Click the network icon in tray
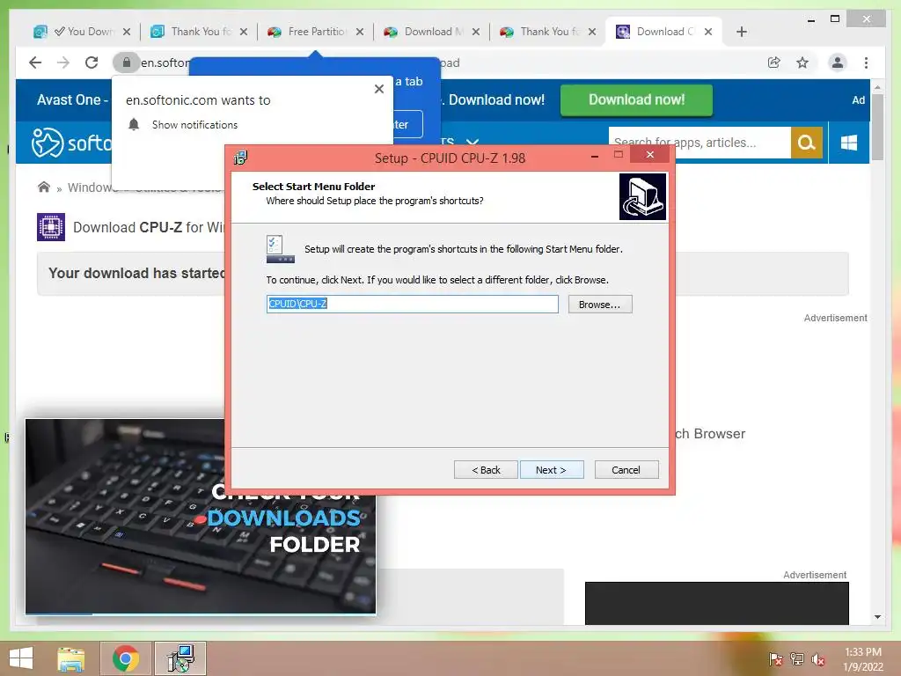The width and height of the screenshot is (901, 676). (x=796, y=659)
